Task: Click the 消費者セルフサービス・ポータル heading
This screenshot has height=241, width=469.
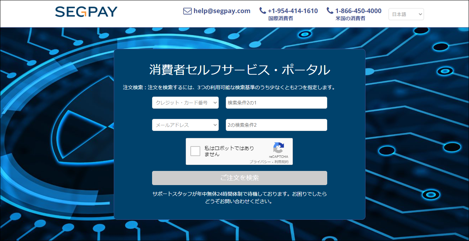Action: coord(240,70)
